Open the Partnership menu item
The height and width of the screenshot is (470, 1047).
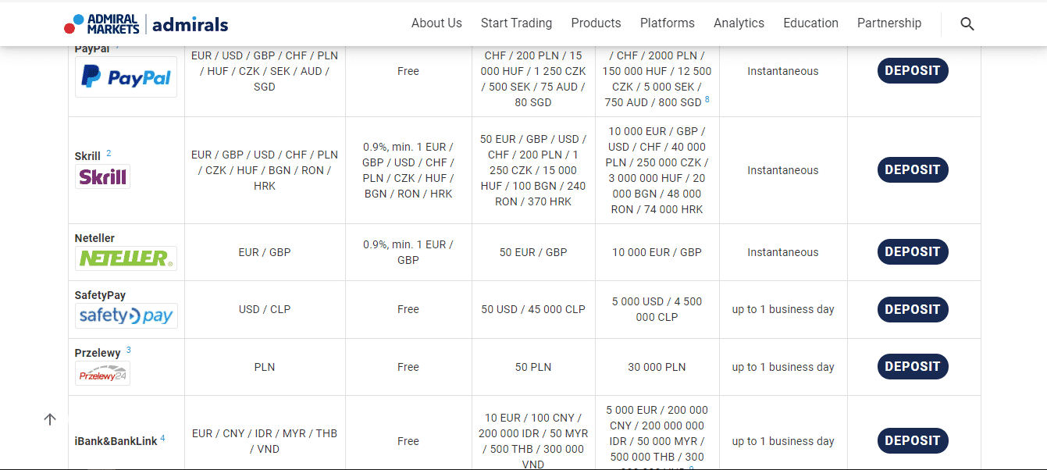(x=889, y=23)
